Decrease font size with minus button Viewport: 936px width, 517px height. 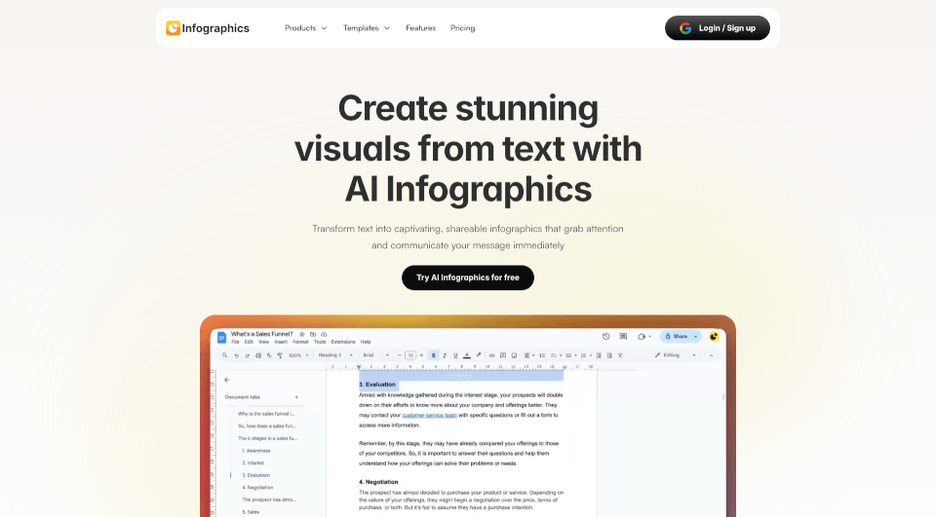[400, 355]
